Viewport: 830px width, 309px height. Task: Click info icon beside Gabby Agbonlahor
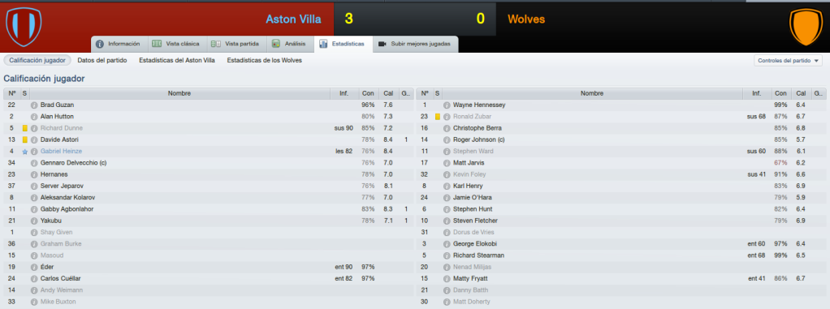click(34, 209)
